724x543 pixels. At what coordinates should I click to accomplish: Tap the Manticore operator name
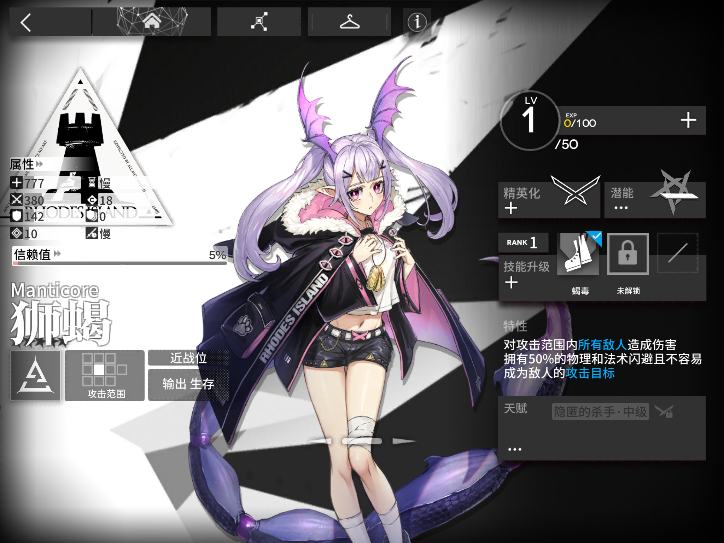pos(55,290)
